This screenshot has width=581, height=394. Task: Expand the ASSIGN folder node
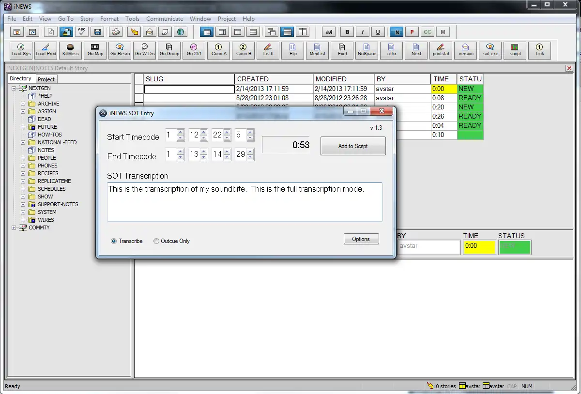(23, 111)
